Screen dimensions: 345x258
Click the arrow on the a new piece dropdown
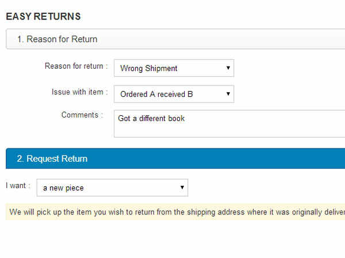point(182,187)
